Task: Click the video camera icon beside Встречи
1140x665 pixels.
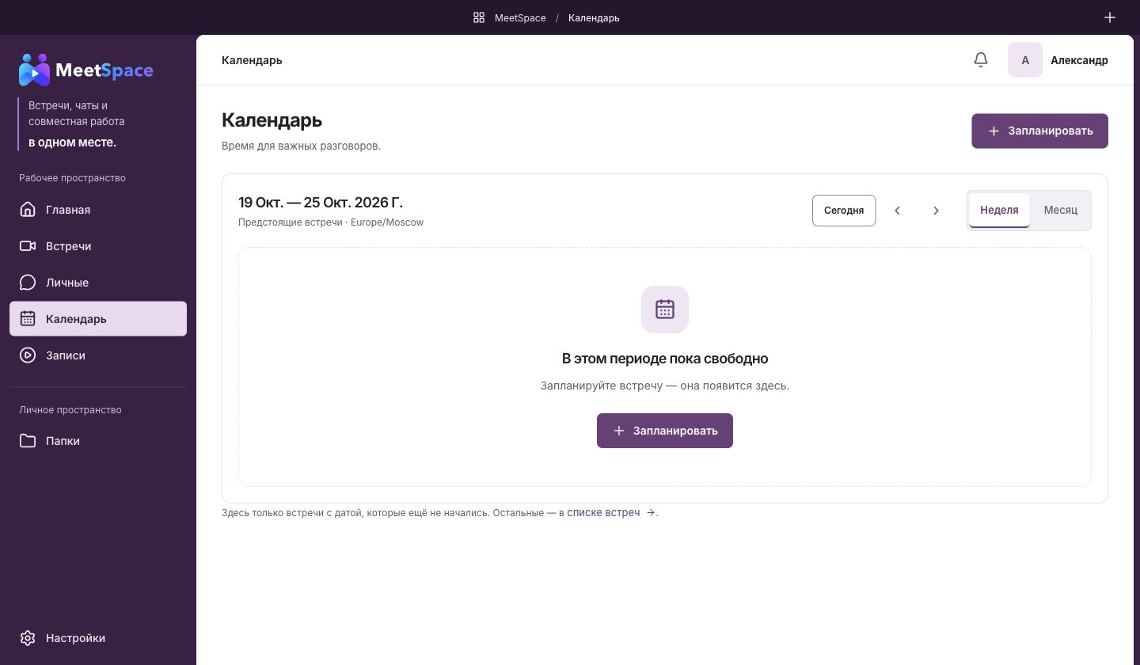Action: (28, 246)
